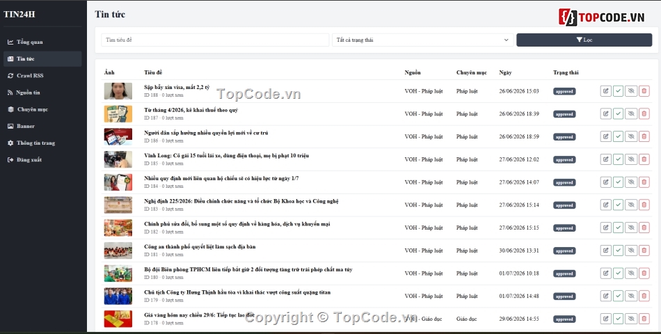661x334 pixels.
Task: Delete the 'Giá vàng hôm nay' article
Action: point(644,319)
